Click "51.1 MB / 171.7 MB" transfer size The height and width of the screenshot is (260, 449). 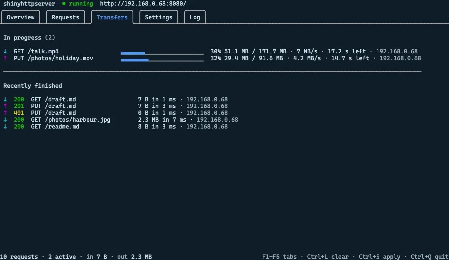(x=255, y=51)
